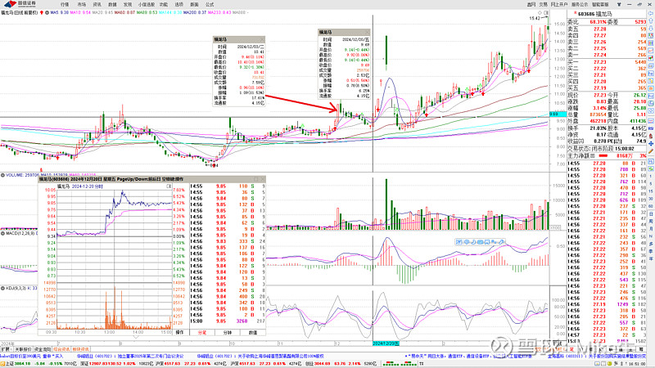This screenshot has height=368, width=655.
Task: Click the 深证 index in status bar
Action: [x=116, y=364]
